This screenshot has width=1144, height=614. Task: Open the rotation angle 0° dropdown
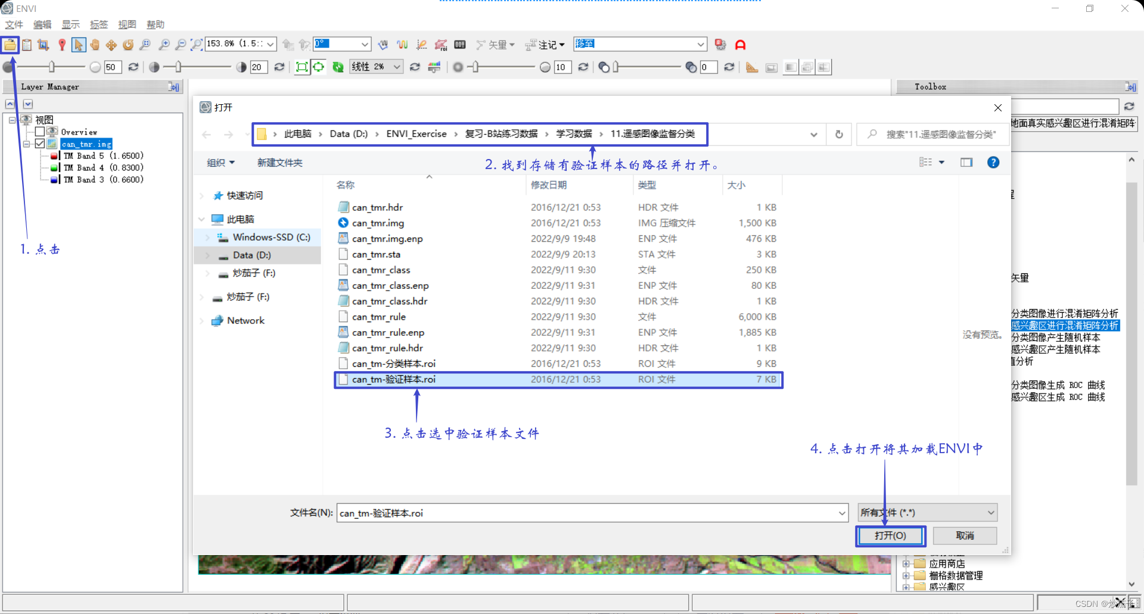[364, 44]
